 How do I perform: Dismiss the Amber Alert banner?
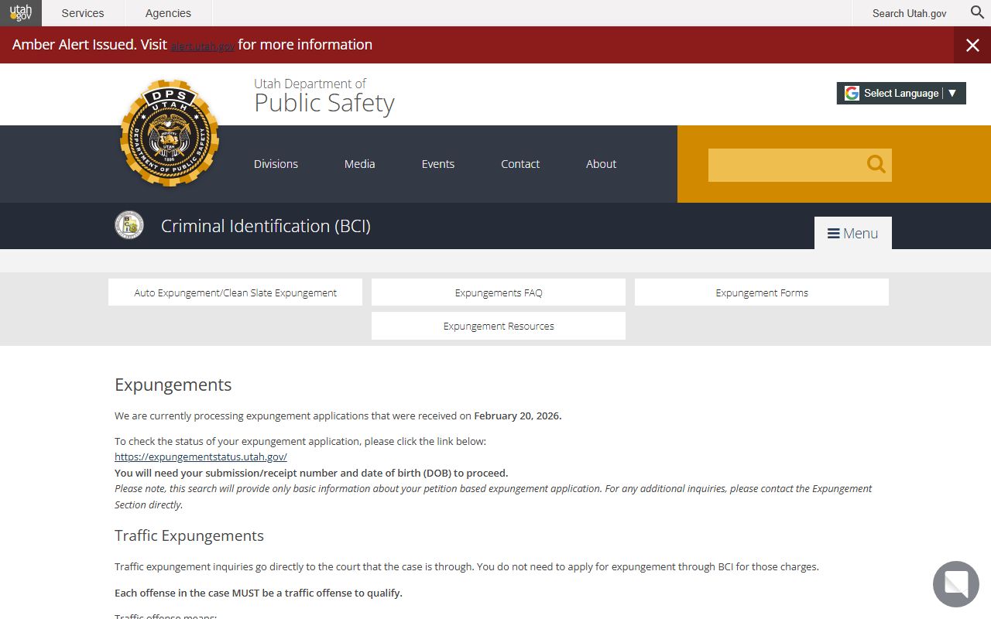click(x=972, y=45)
